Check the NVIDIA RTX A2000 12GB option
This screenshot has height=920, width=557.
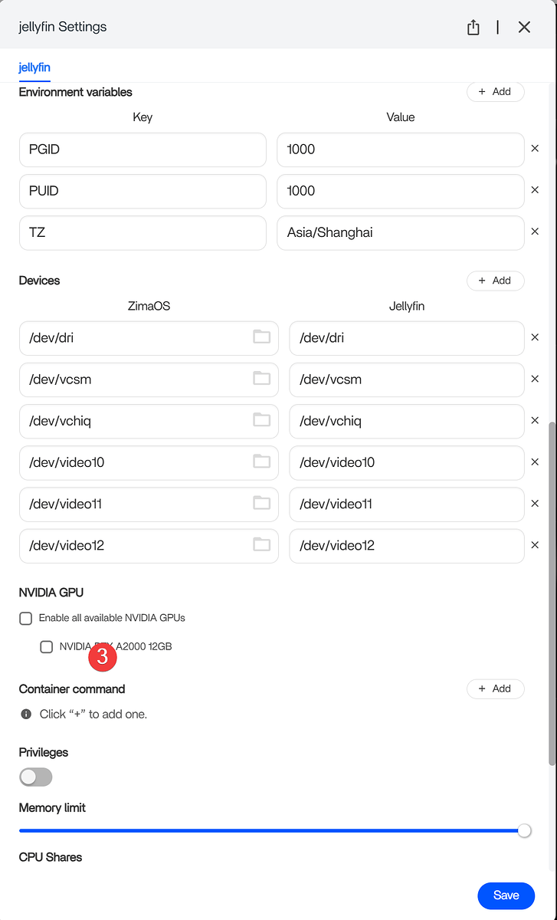pos(47,647)
